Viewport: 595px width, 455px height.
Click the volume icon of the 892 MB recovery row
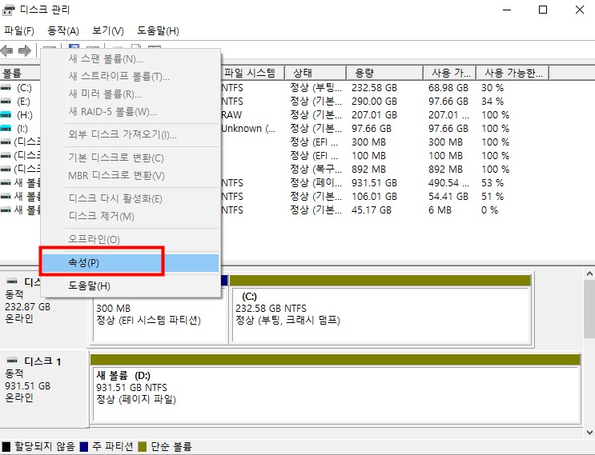click(x=6, y=169)
